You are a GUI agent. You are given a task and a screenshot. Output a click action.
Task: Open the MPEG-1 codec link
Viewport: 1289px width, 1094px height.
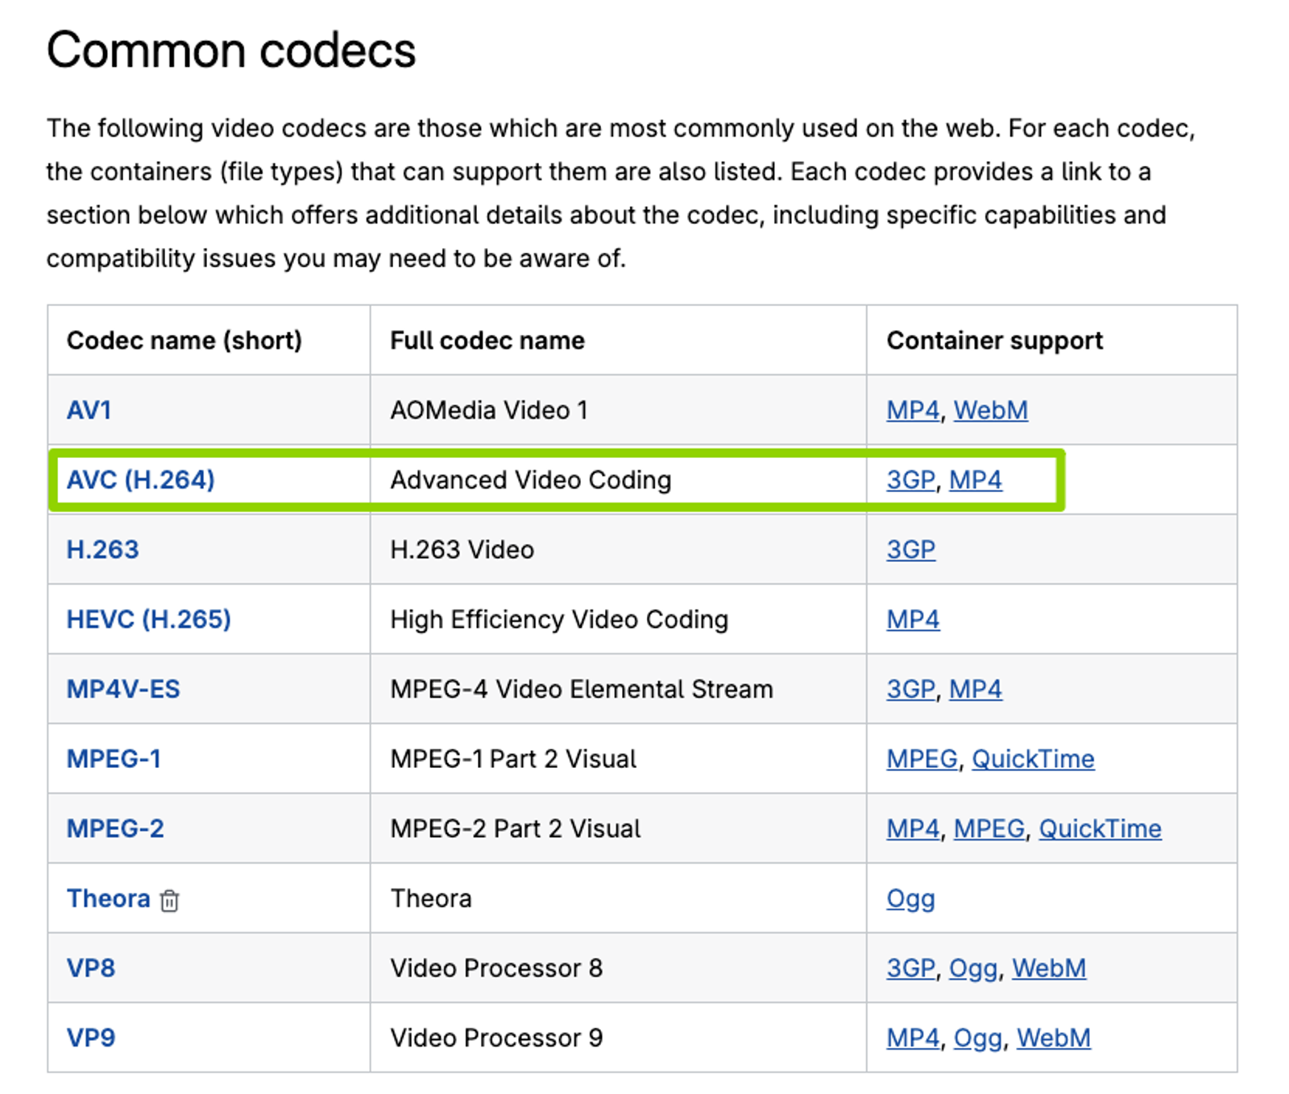(x=114, y=758)
